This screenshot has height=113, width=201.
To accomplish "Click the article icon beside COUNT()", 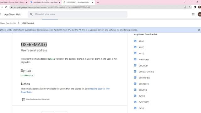I will 135,90.
